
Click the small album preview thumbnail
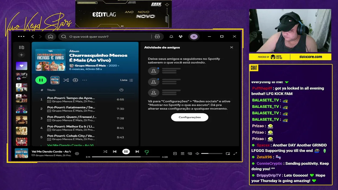click(x=55, y=80)
